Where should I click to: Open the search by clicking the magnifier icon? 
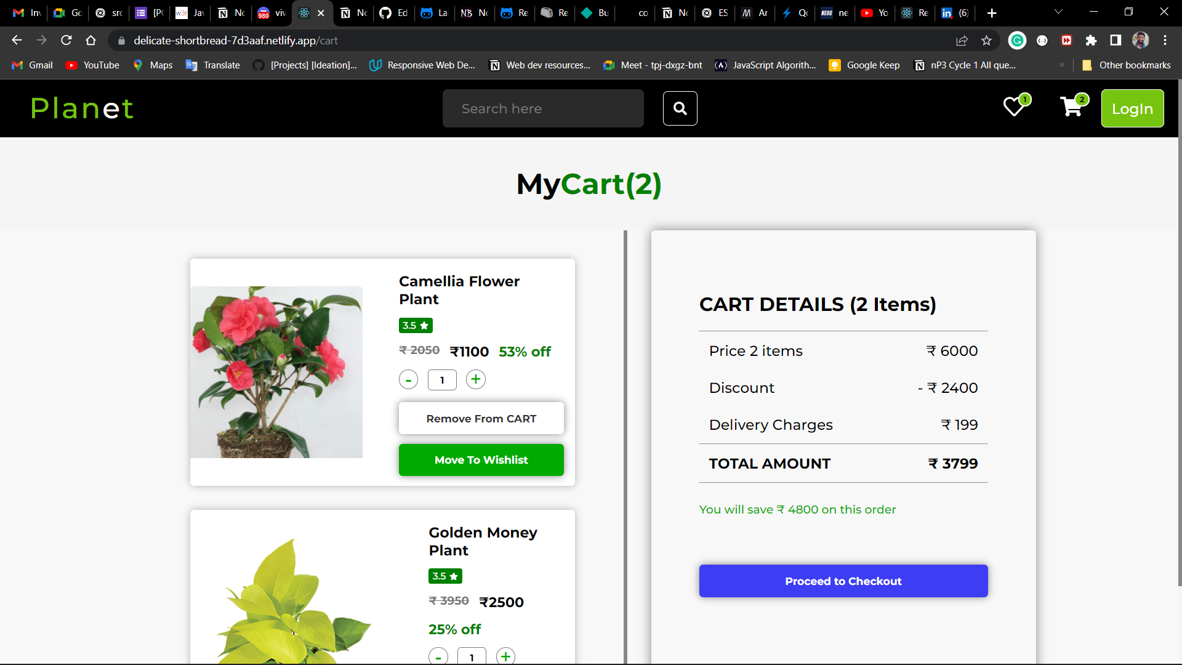point(680,108)
